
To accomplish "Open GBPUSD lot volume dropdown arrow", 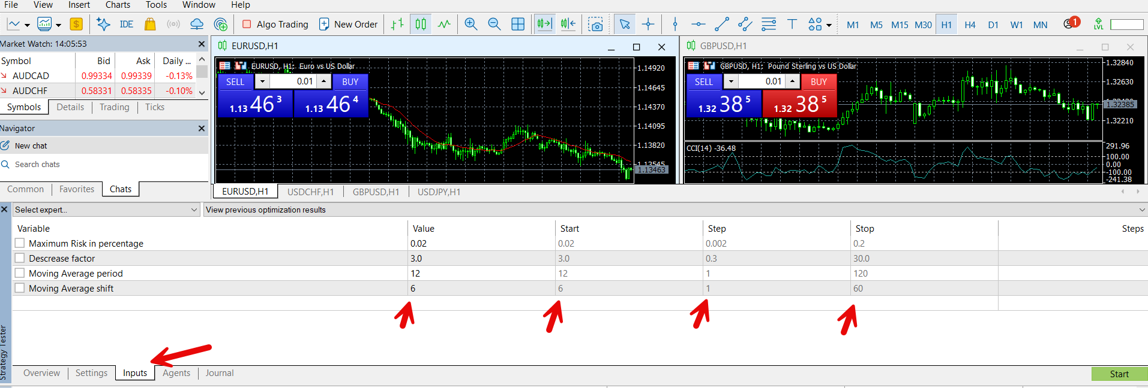I will 731,81.
